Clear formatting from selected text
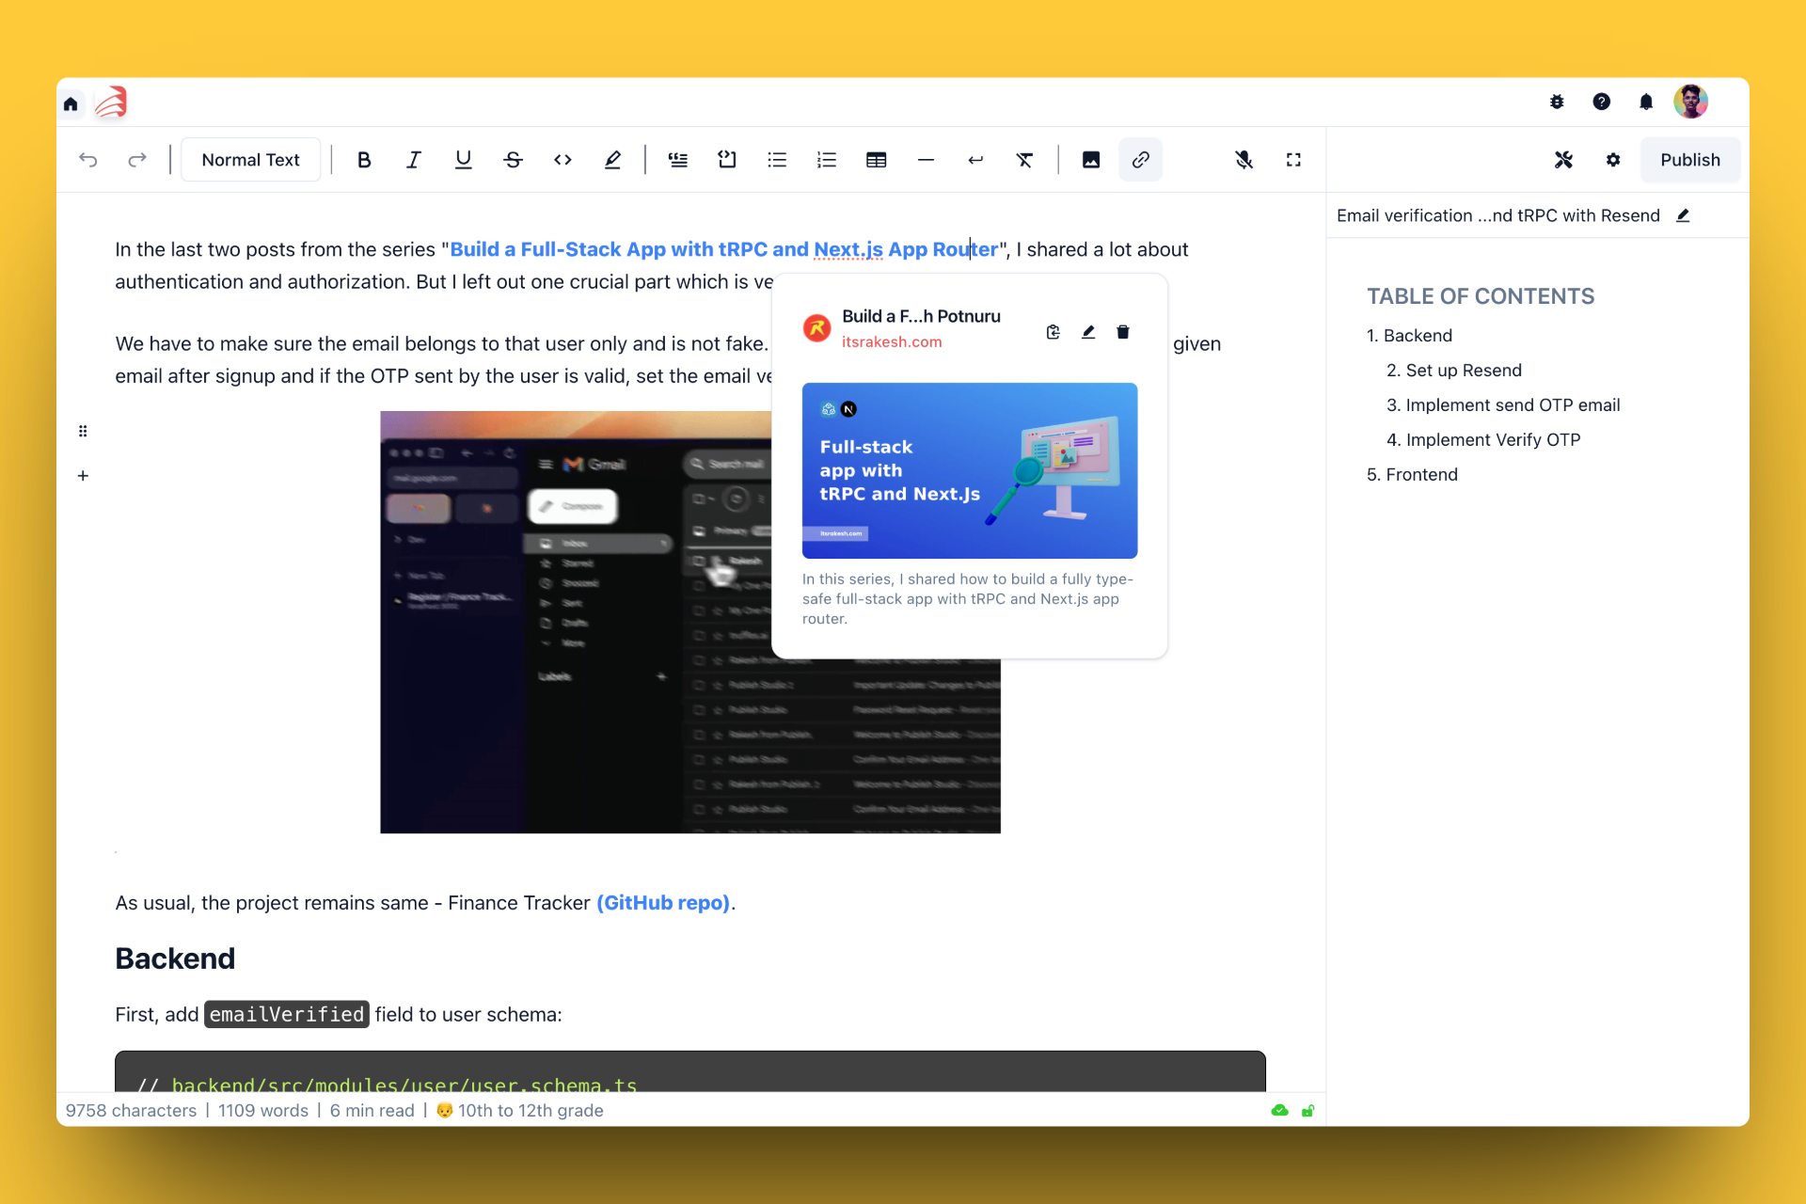Image resolution: width=1806 pixels, height=1204 pixels. click(1024, 159)
